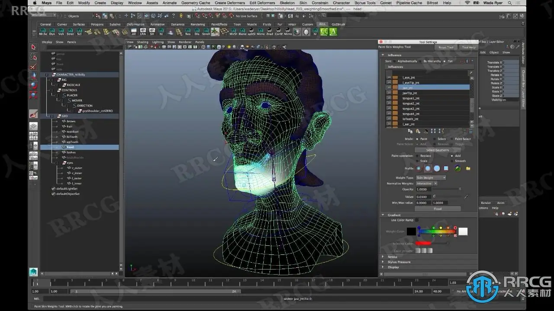Click the value eyedropper pick icon

(x=466, y=197)
